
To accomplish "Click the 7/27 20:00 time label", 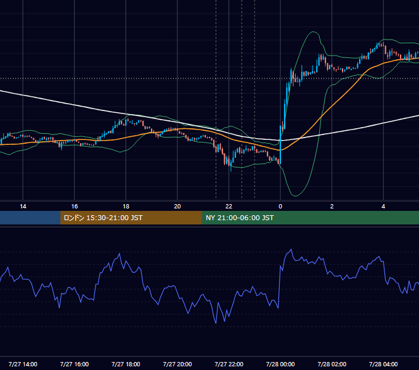I will [177, 364].
